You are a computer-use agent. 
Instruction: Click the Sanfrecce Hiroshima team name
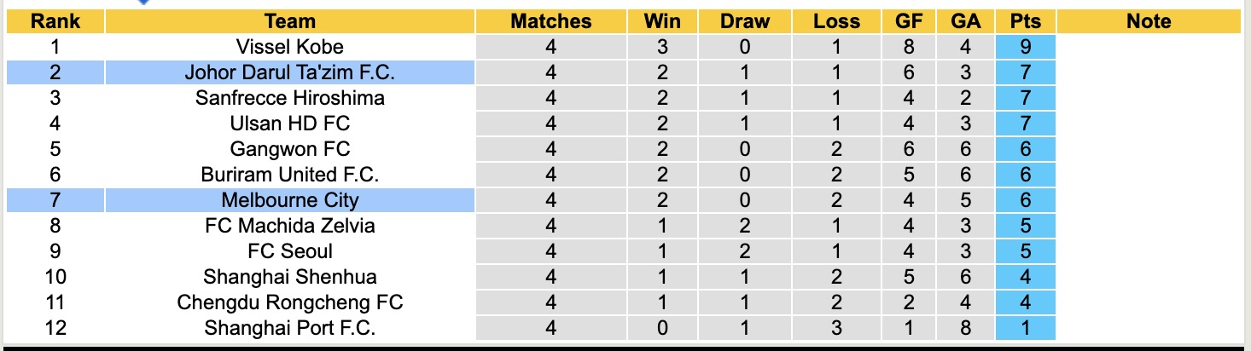[x=290, y=98]
